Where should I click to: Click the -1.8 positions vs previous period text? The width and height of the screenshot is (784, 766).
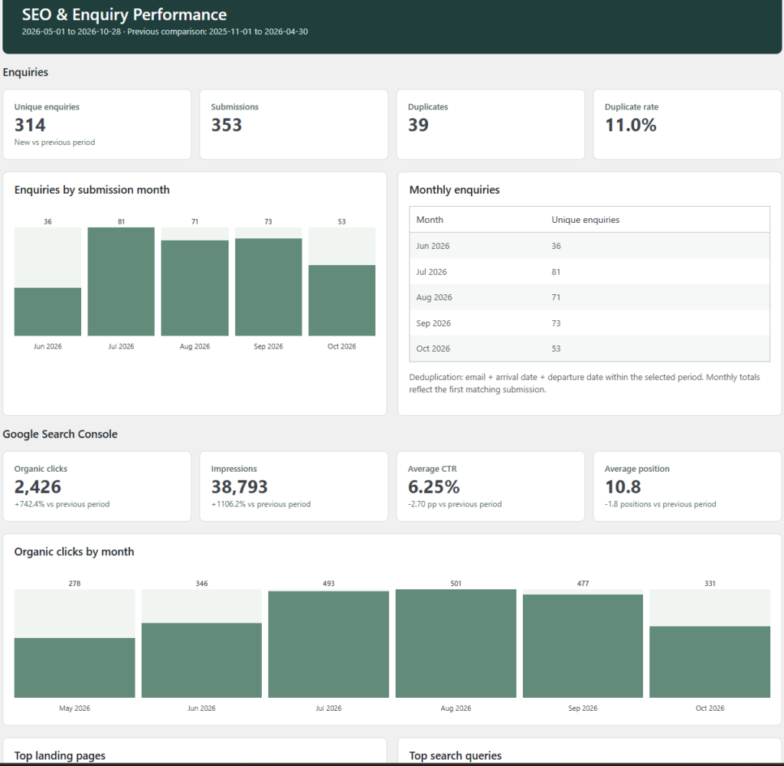pos(661,504)
